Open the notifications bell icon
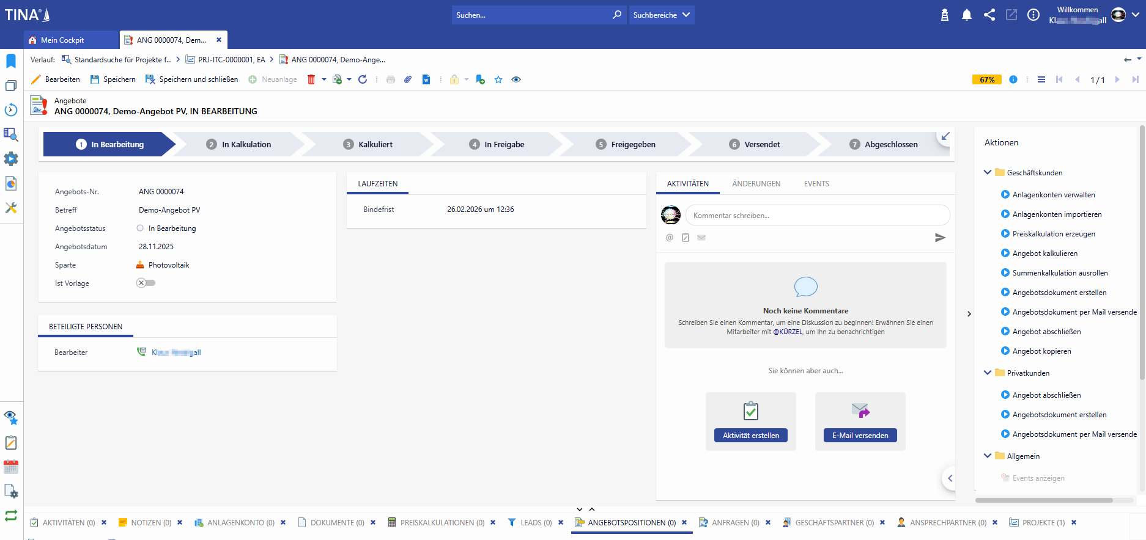This screenshot has width=1146, height=540. coord(966,15)
